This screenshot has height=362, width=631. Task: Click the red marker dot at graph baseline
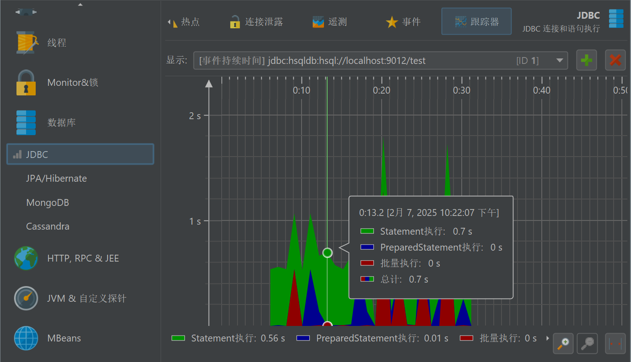(327, 325)
